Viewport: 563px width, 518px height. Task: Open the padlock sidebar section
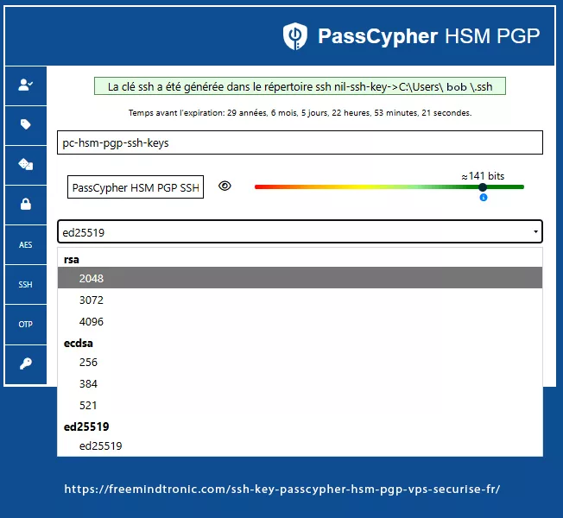point(25,205)
